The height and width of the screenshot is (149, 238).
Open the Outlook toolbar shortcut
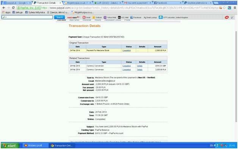pos(97,17)
